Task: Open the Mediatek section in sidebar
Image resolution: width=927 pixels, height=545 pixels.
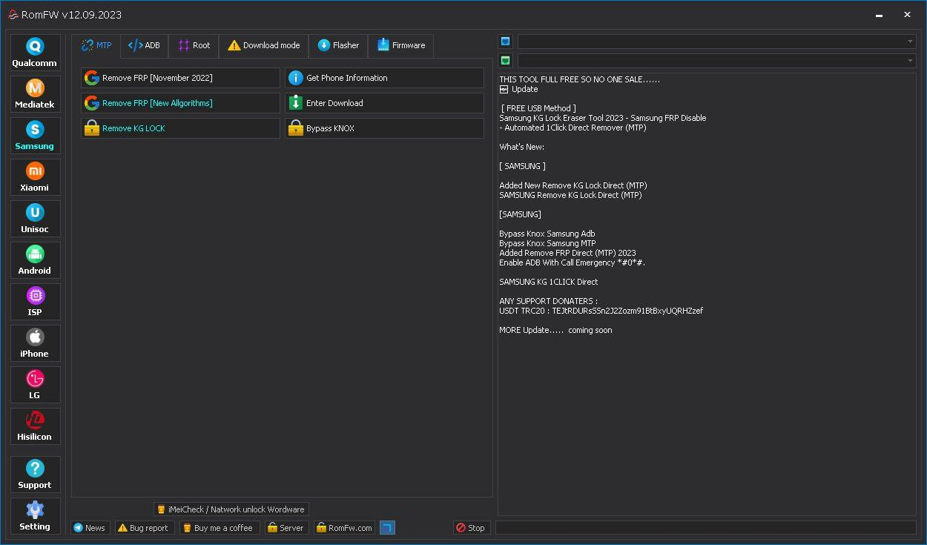Action: click(x=35, y=94)
